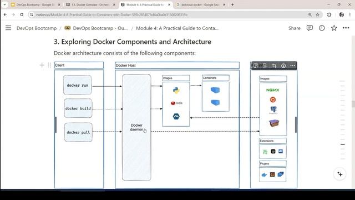Click the docker run box in diagram
This screenshot has width=355, height=200.
(x=78, y=85)
